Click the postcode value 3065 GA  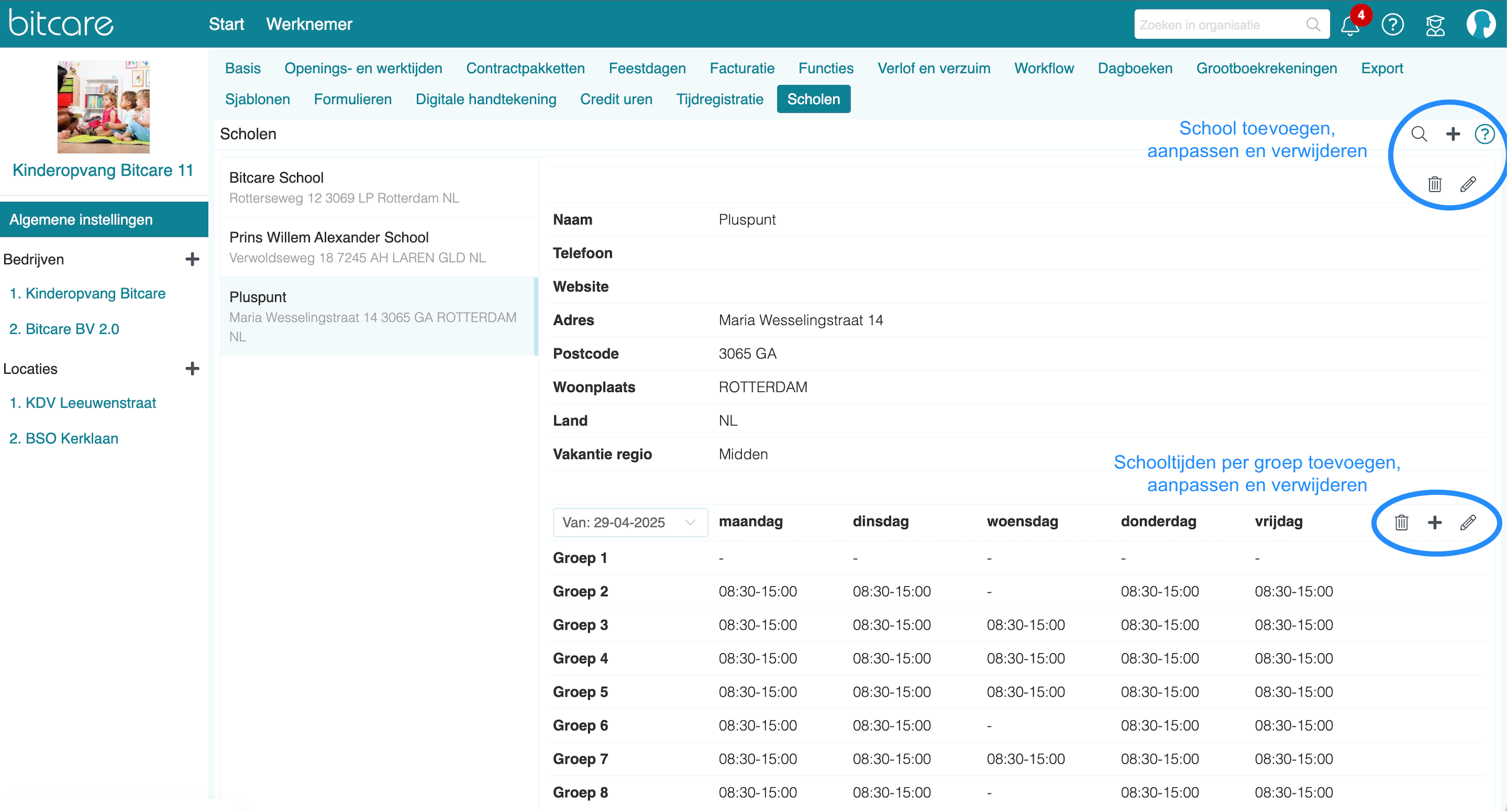748,353
